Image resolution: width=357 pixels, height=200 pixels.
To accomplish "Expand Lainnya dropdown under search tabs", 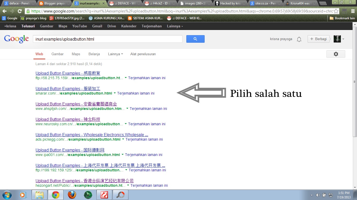I will 116,54.
